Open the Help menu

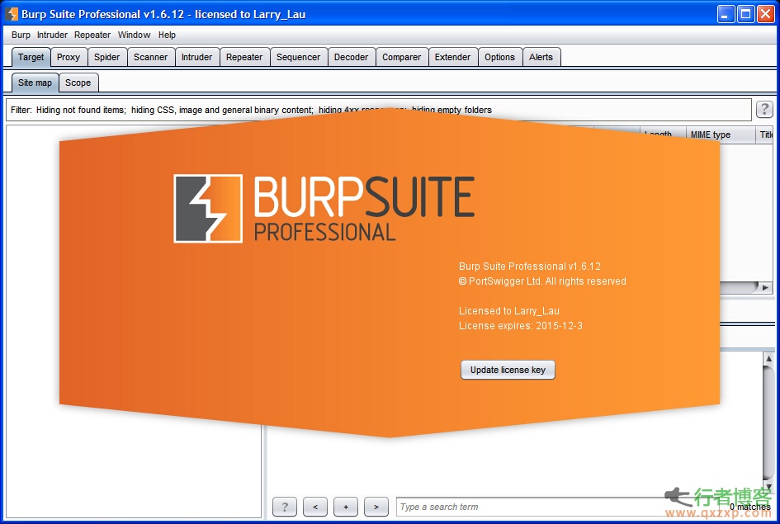pos(167,35)
